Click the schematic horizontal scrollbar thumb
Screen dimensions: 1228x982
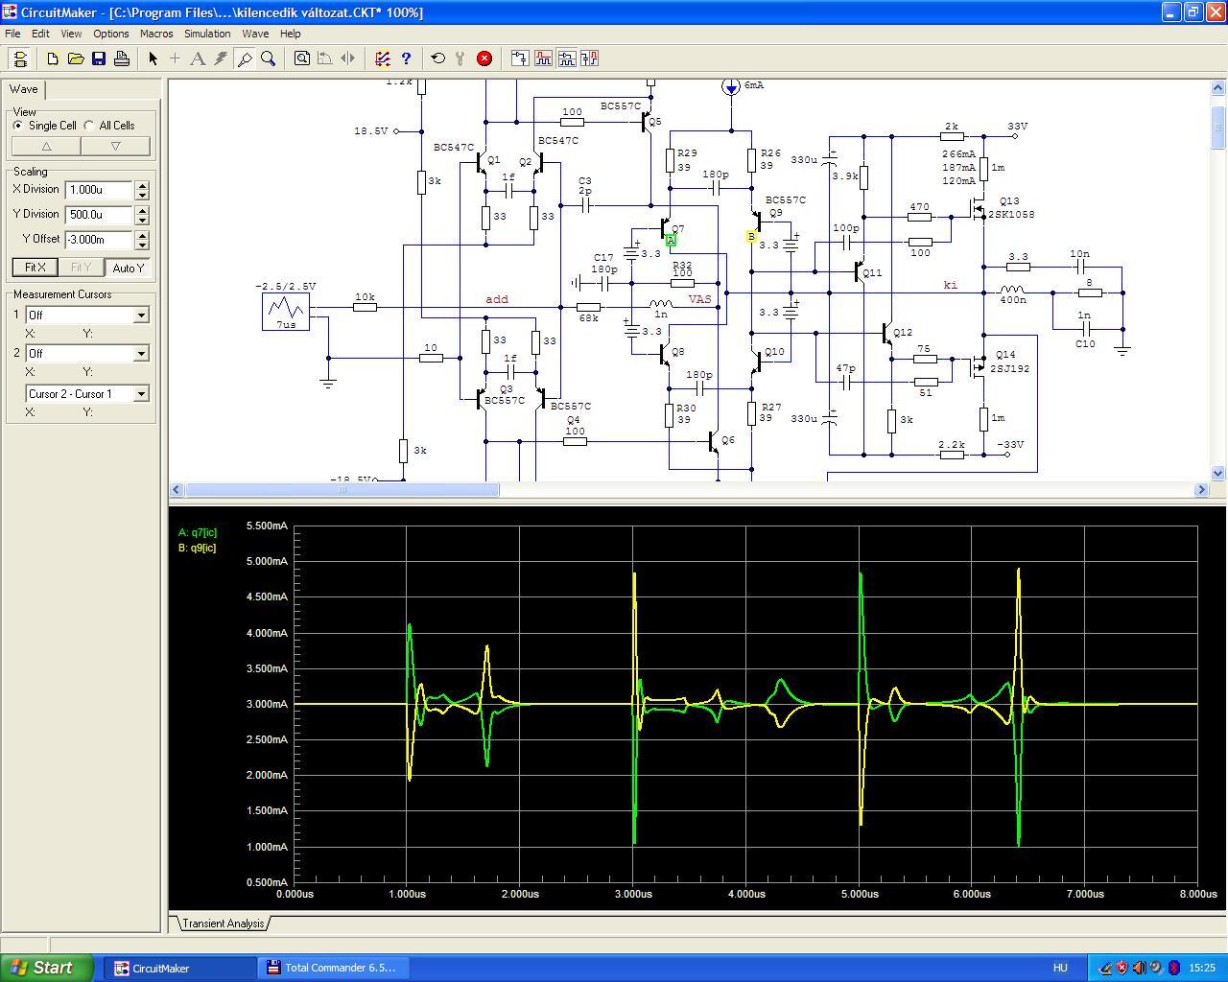(x=342, y=490)
